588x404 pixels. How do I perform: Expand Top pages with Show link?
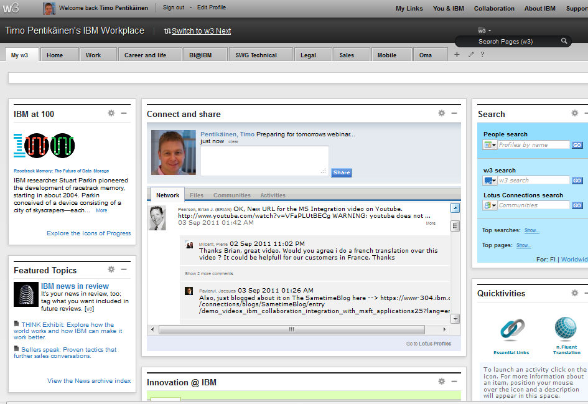coord(524,245)
